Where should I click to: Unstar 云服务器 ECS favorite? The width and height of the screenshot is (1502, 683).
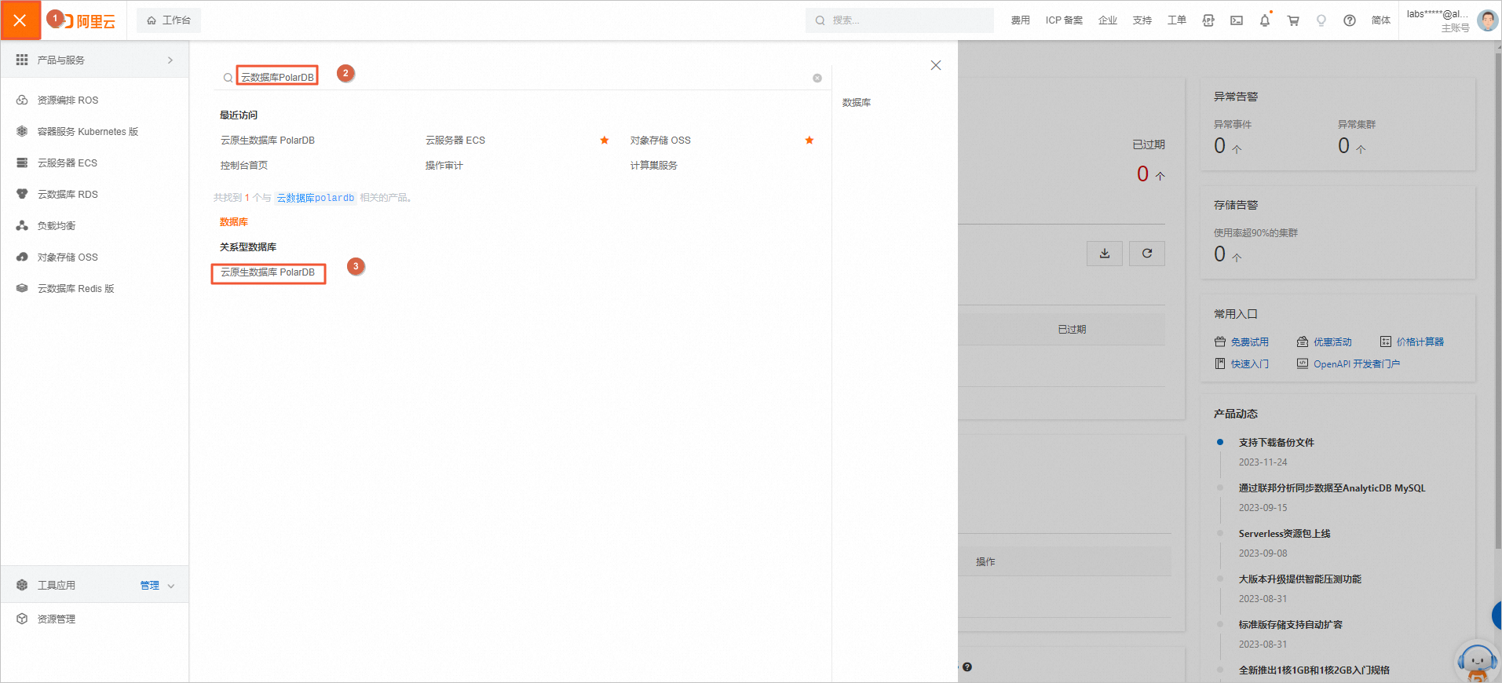[x=605, y=141]
